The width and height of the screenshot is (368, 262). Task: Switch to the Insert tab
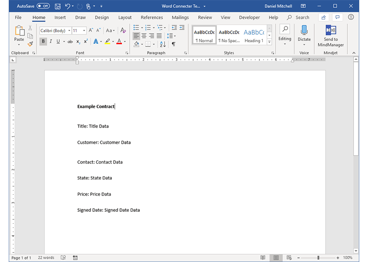(60, 17)
